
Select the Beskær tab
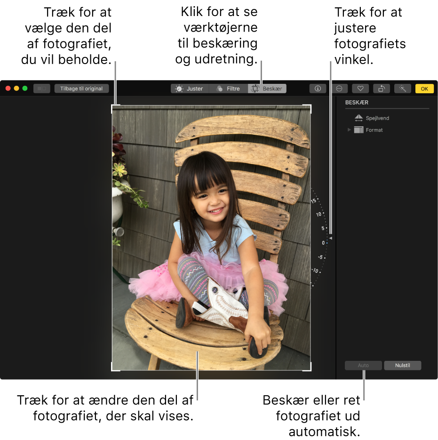(267, 89)
